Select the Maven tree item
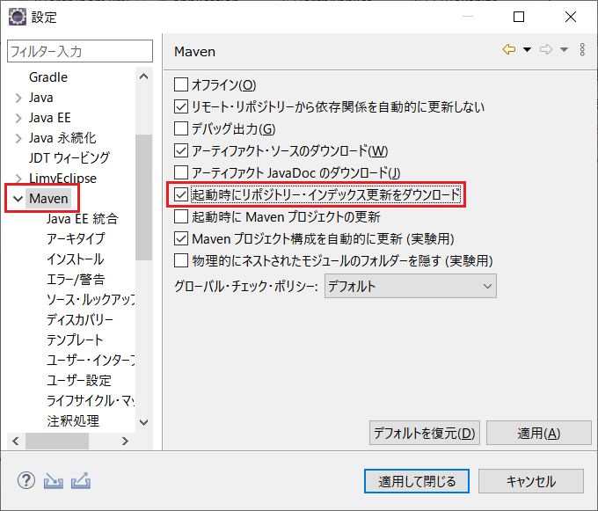 point(48,199)
